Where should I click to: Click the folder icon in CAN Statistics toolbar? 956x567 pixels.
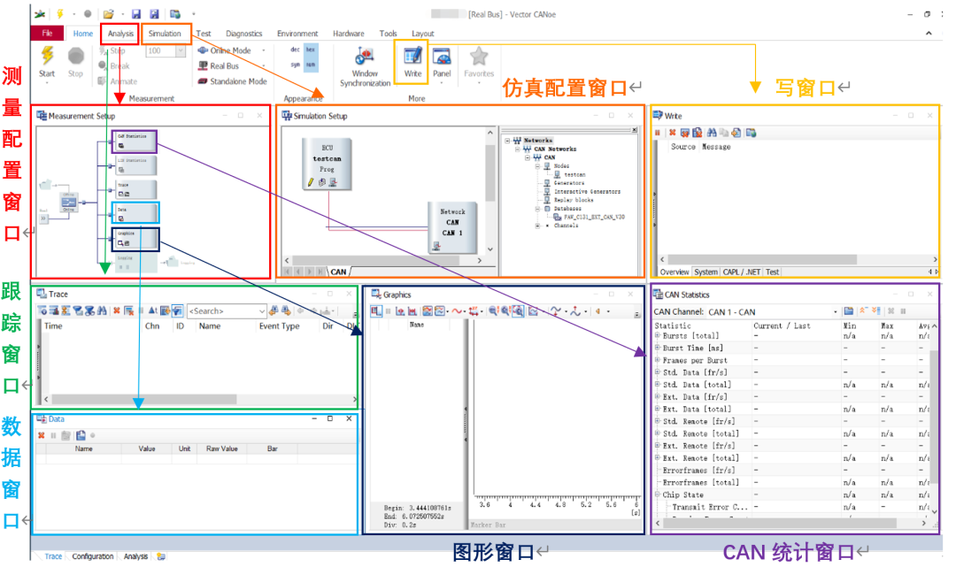point(849,310)
